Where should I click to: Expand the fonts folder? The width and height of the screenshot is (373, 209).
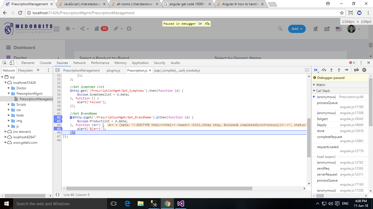[9, 115]
